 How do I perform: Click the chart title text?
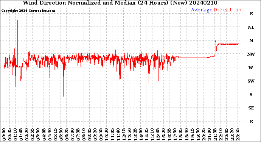coord(120,3)
